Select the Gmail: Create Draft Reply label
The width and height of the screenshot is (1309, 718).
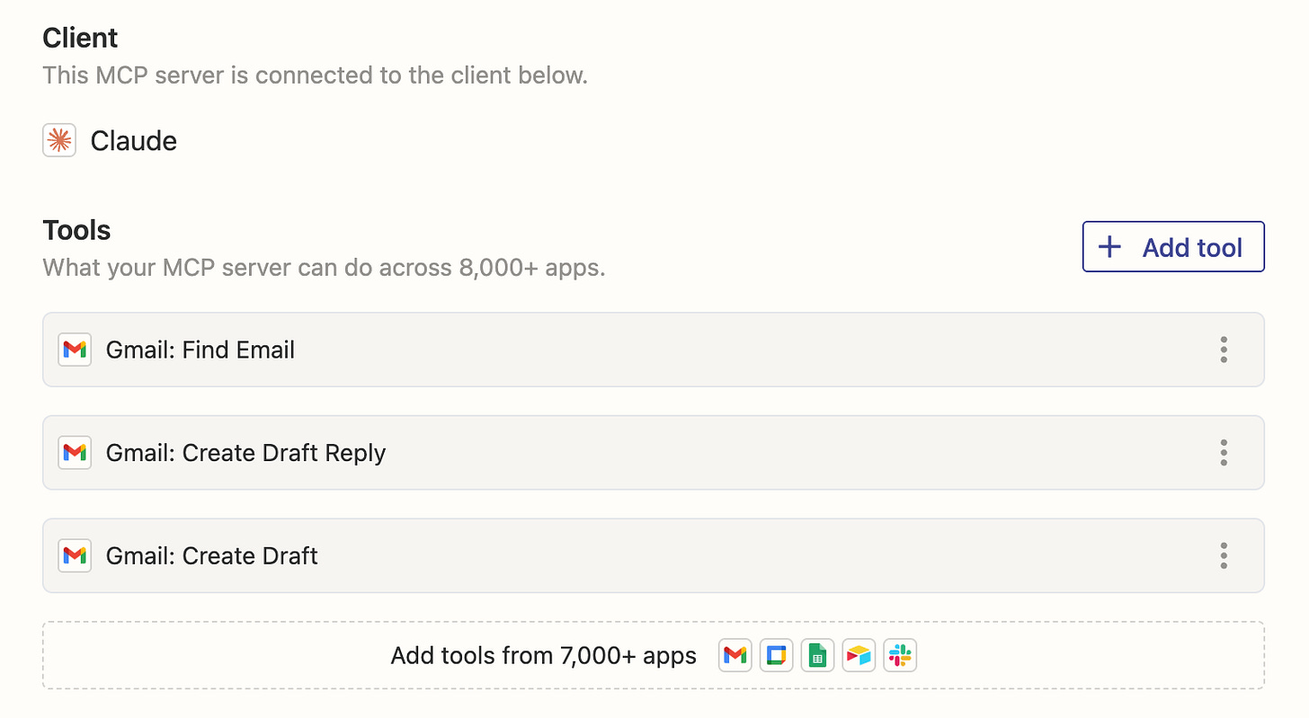(x=245, y=453)
